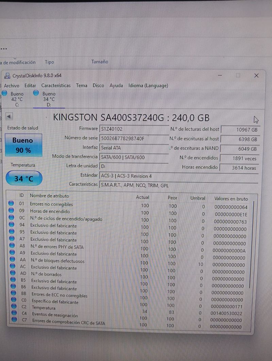Click the status dot for attribute 01
Viewport: 272px width, 361px height.
click(x=11, y=203)
